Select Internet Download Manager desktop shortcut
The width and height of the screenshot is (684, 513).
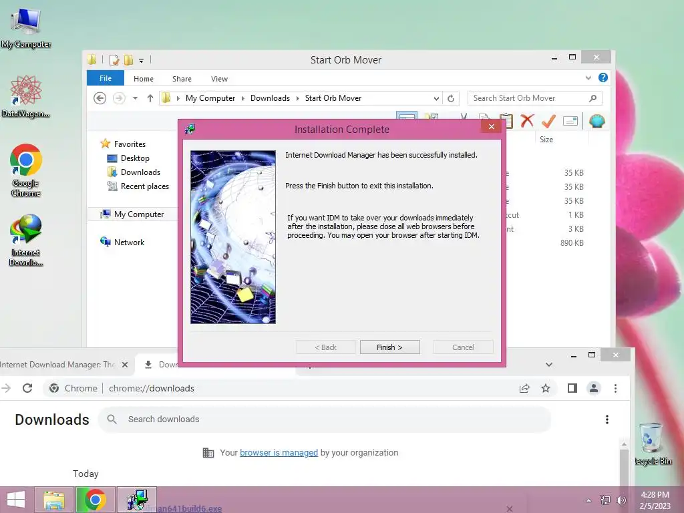[x=26, y=240]
